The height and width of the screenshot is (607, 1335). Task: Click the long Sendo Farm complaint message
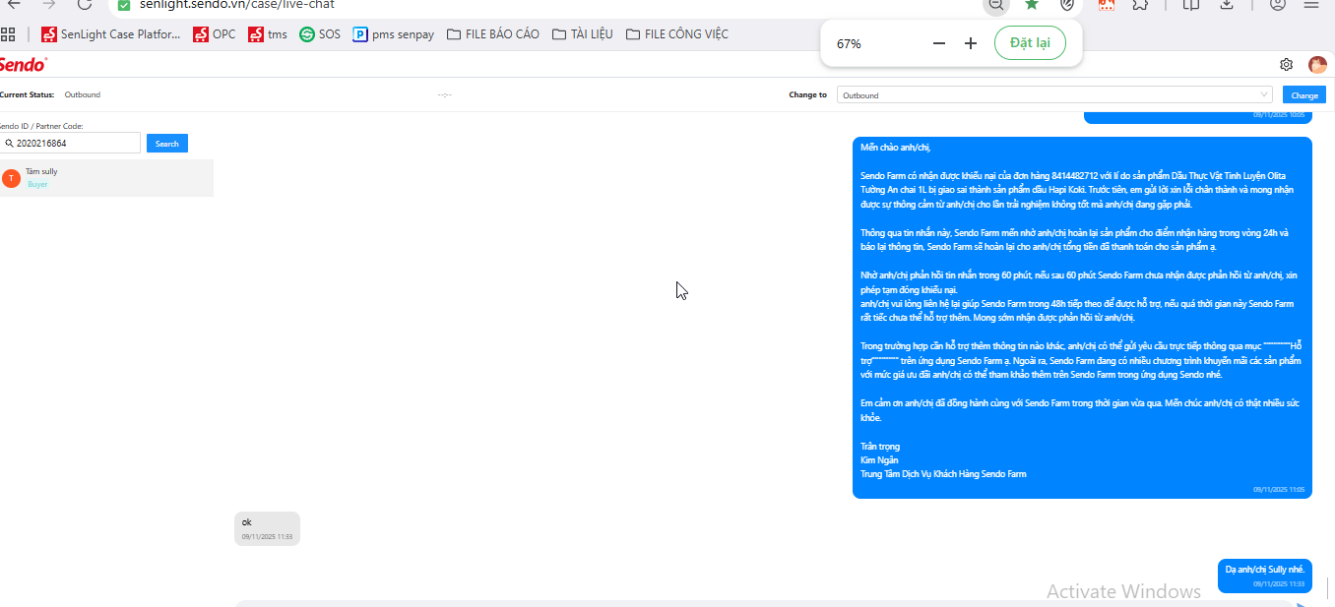[1082, 318]
